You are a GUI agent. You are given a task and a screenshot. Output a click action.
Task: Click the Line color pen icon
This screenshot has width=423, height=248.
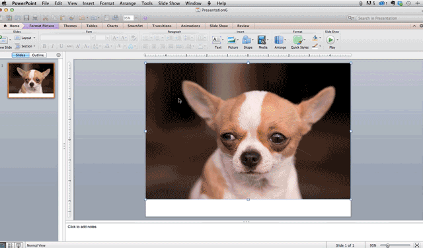point(315,46)
